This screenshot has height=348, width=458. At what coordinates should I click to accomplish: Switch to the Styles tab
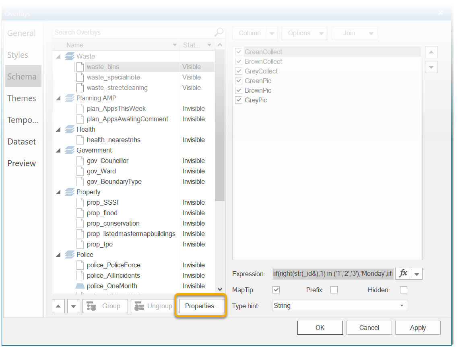point(18,55)
